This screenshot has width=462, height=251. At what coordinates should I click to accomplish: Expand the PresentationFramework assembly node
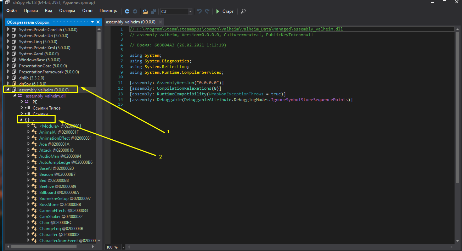[x=9, y=72]
